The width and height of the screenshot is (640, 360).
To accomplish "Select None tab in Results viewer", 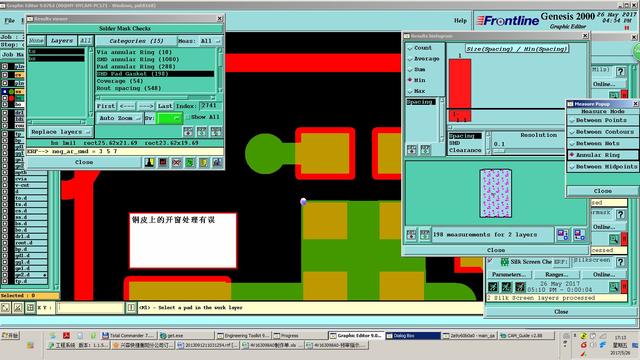I will 36,41.
